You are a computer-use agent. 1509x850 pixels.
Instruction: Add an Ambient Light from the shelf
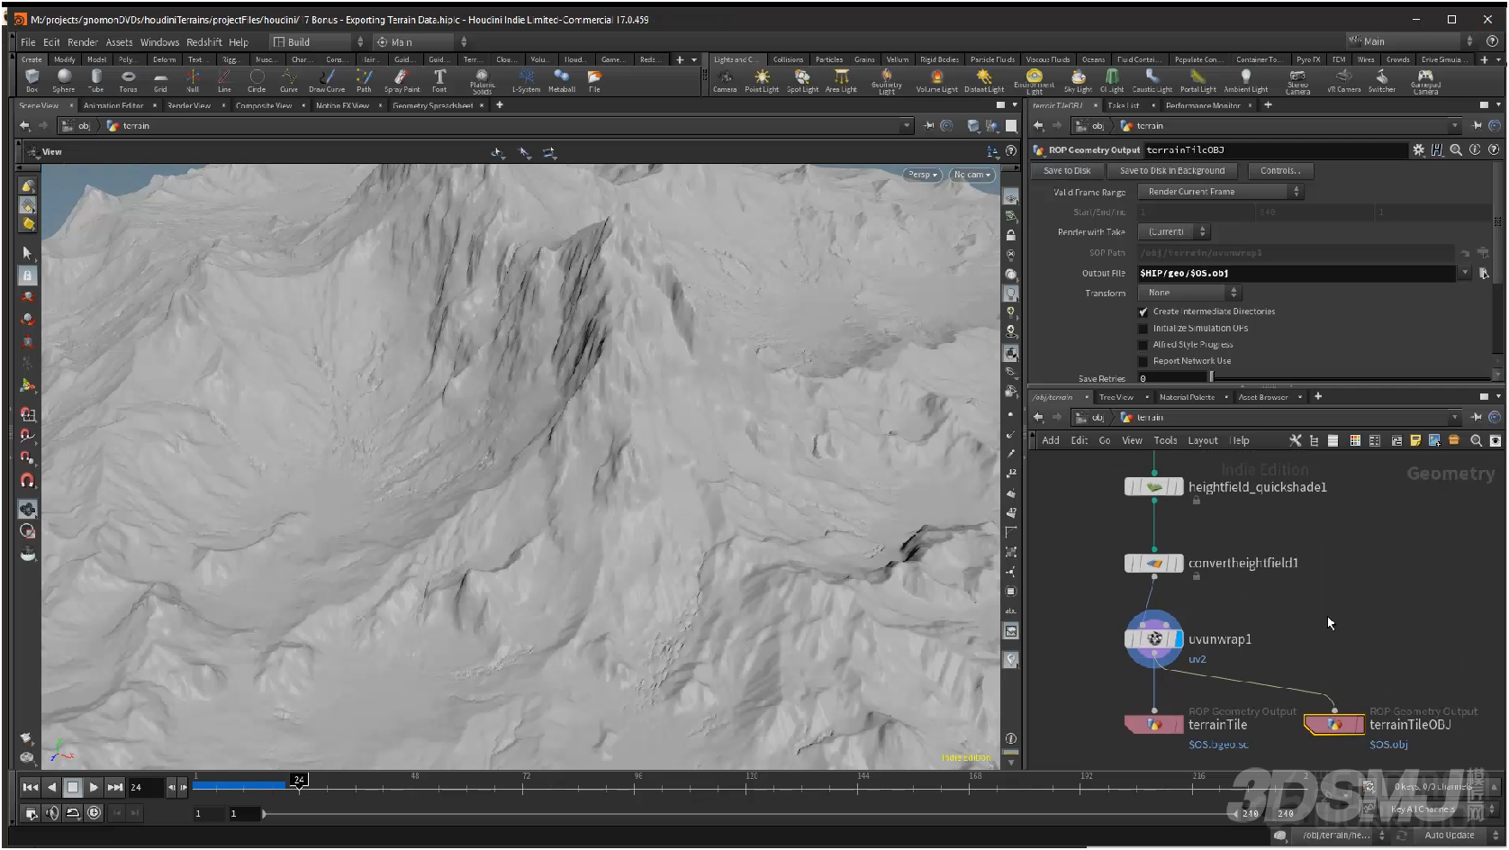point(1245,80)
